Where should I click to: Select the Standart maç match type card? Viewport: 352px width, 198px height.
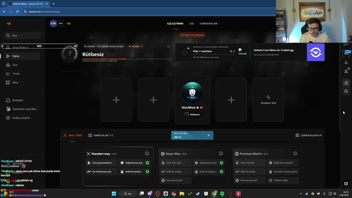coord(118,166)
